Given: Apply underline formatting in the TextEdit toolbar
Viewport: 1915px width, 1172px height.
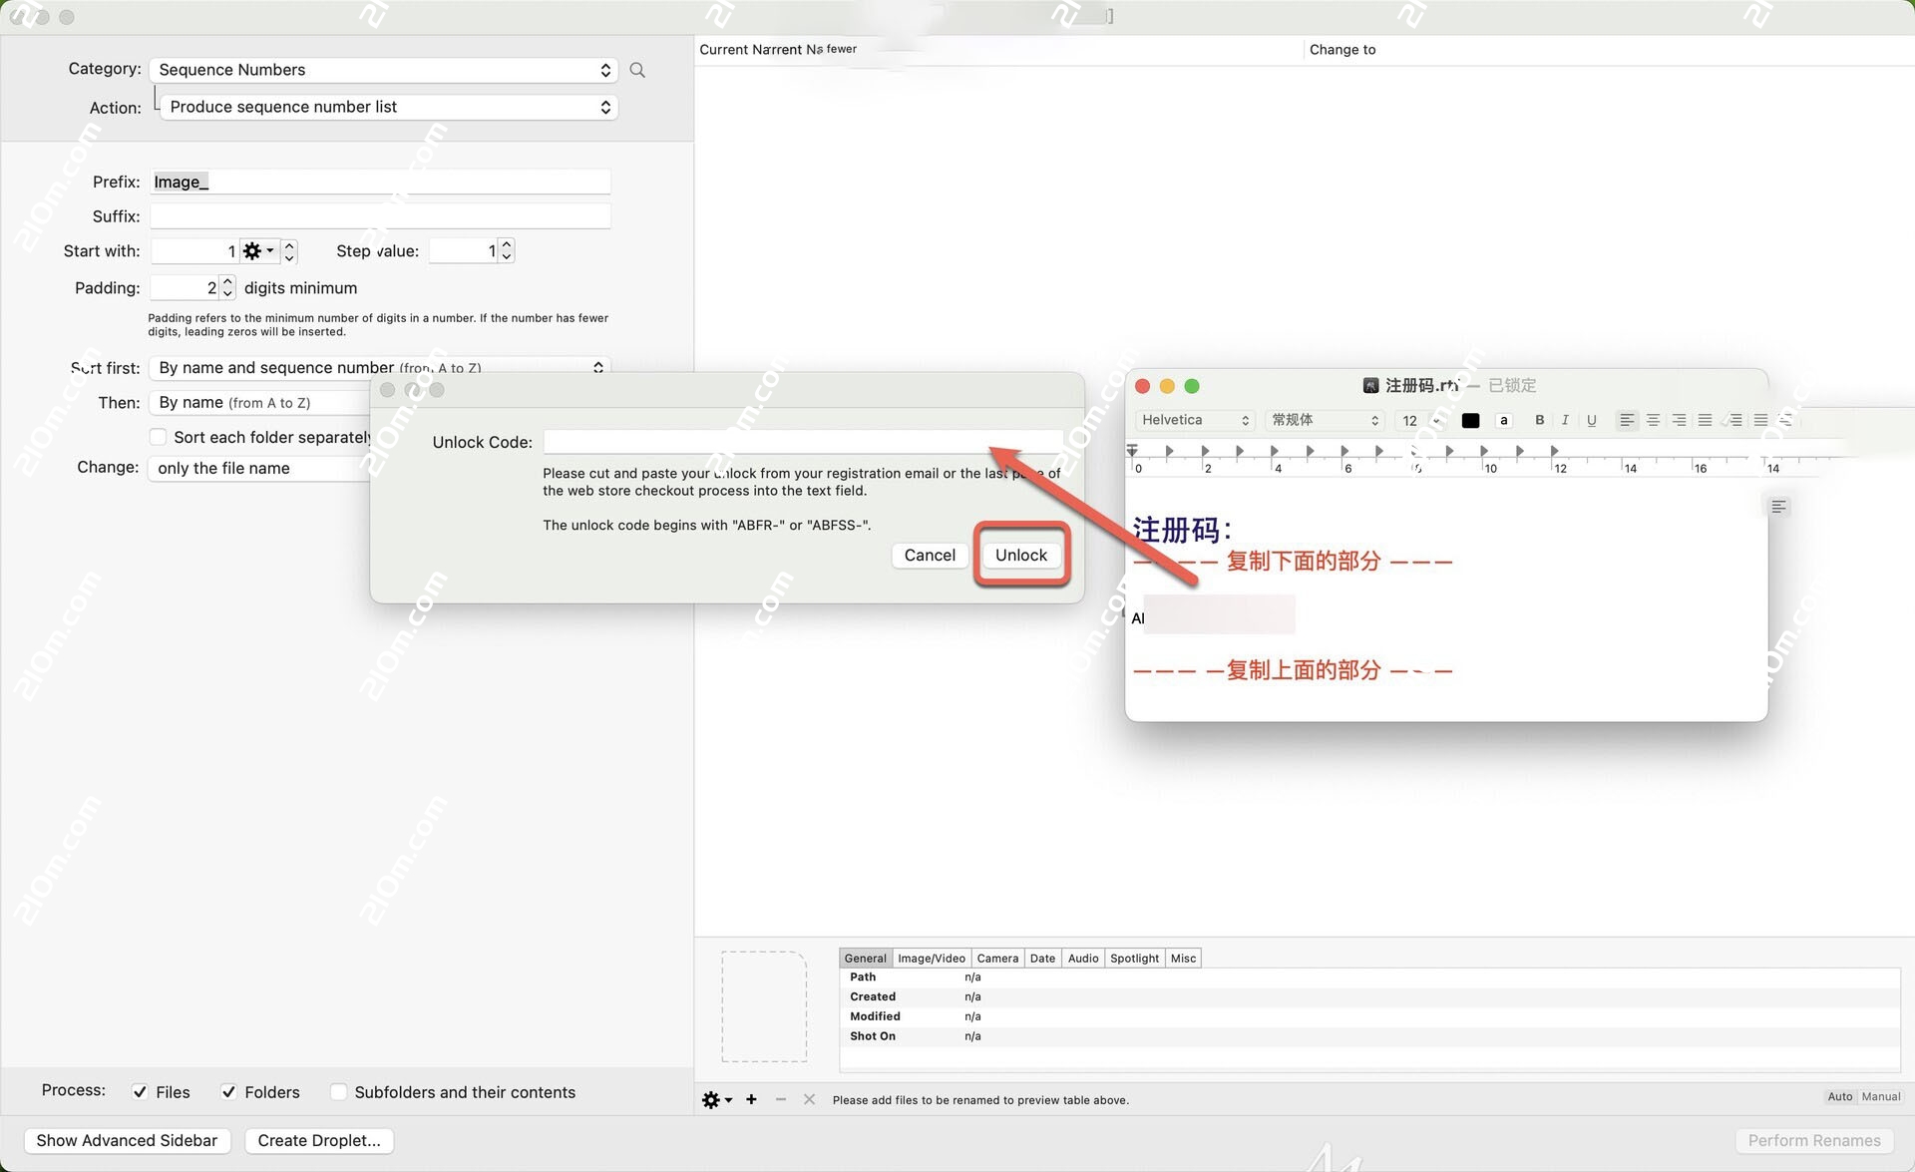Looking at the screenshot, I should [1591, 420].
